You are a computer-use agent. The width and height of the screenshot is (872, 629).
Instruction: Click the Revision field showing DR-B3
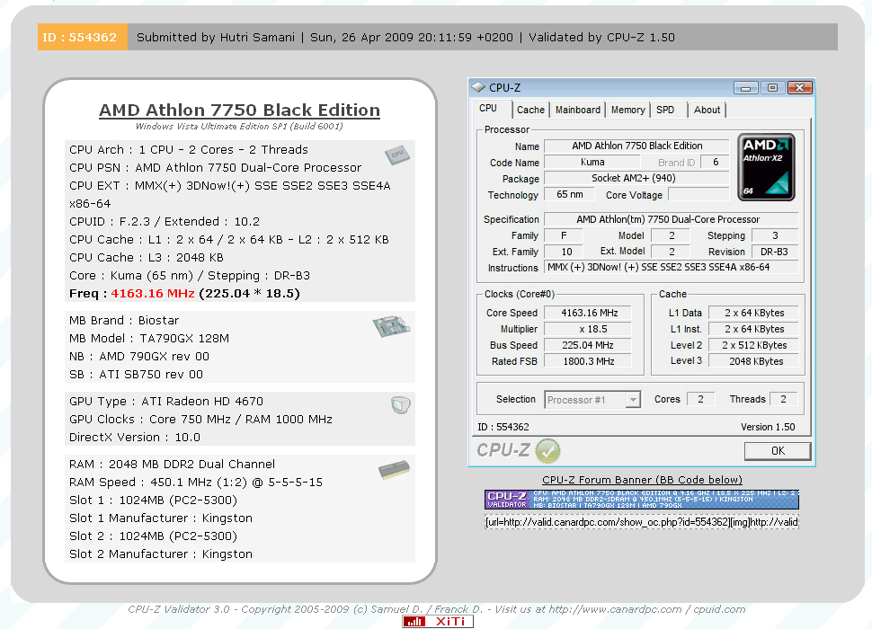(775, 252)
